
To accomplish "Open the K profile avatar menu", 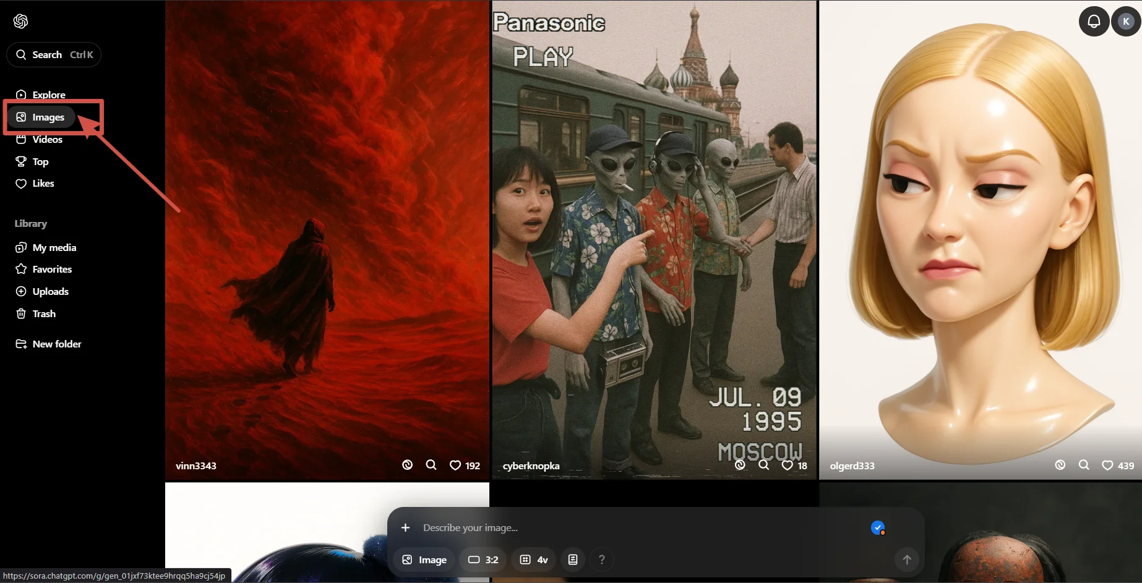I will [x=1126, y=22].
